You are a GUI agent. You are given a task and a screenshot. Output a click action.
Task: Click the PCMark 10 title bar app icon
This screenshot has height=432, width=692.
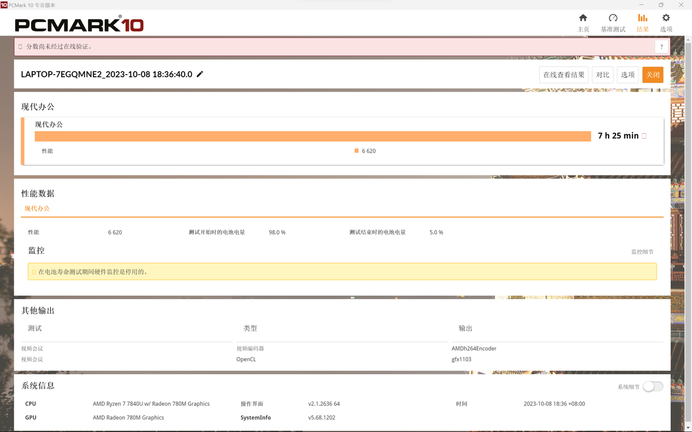click(x=4, y=5)
